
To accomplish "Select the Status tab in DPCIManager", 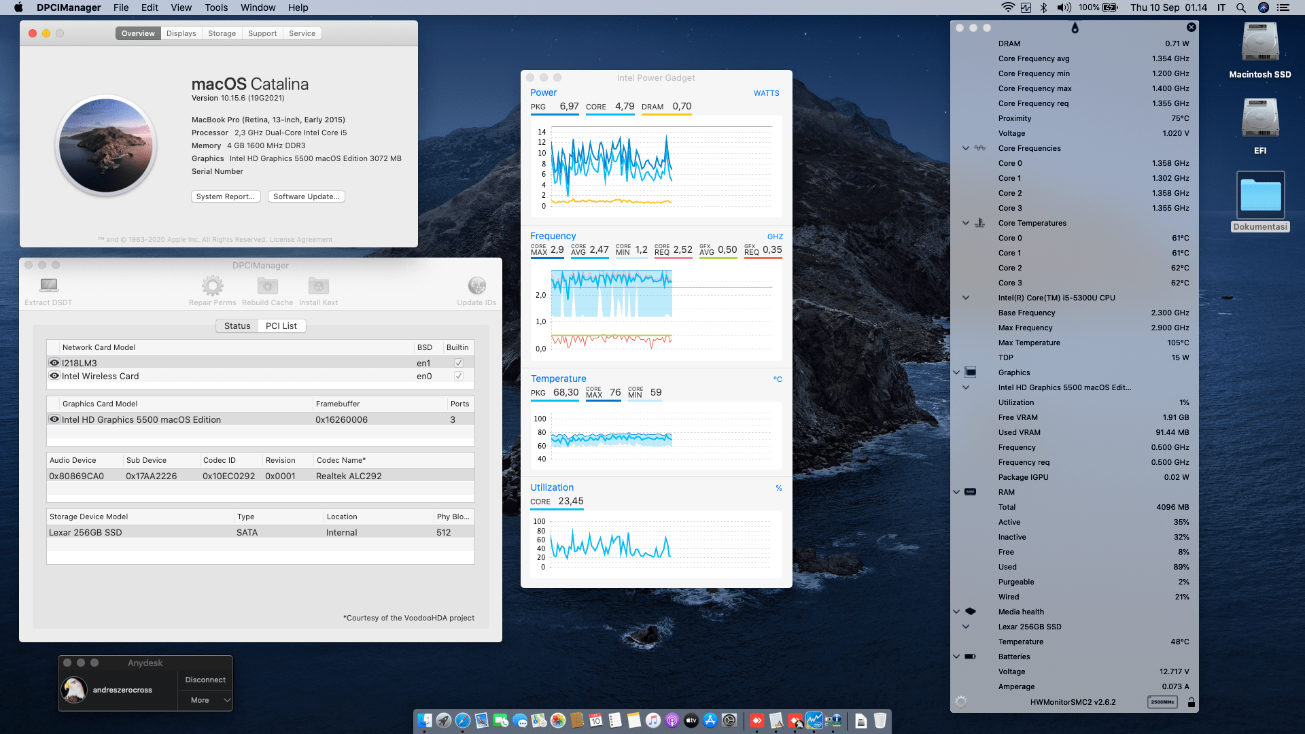I will coord(237,326).
